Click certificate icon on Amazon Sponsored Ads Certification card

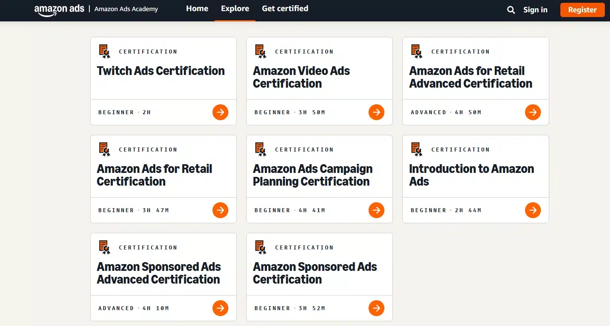(261, 247)
